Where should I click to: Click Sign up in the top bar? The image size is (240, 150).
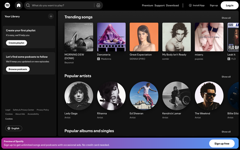click(x=214, y=5)
